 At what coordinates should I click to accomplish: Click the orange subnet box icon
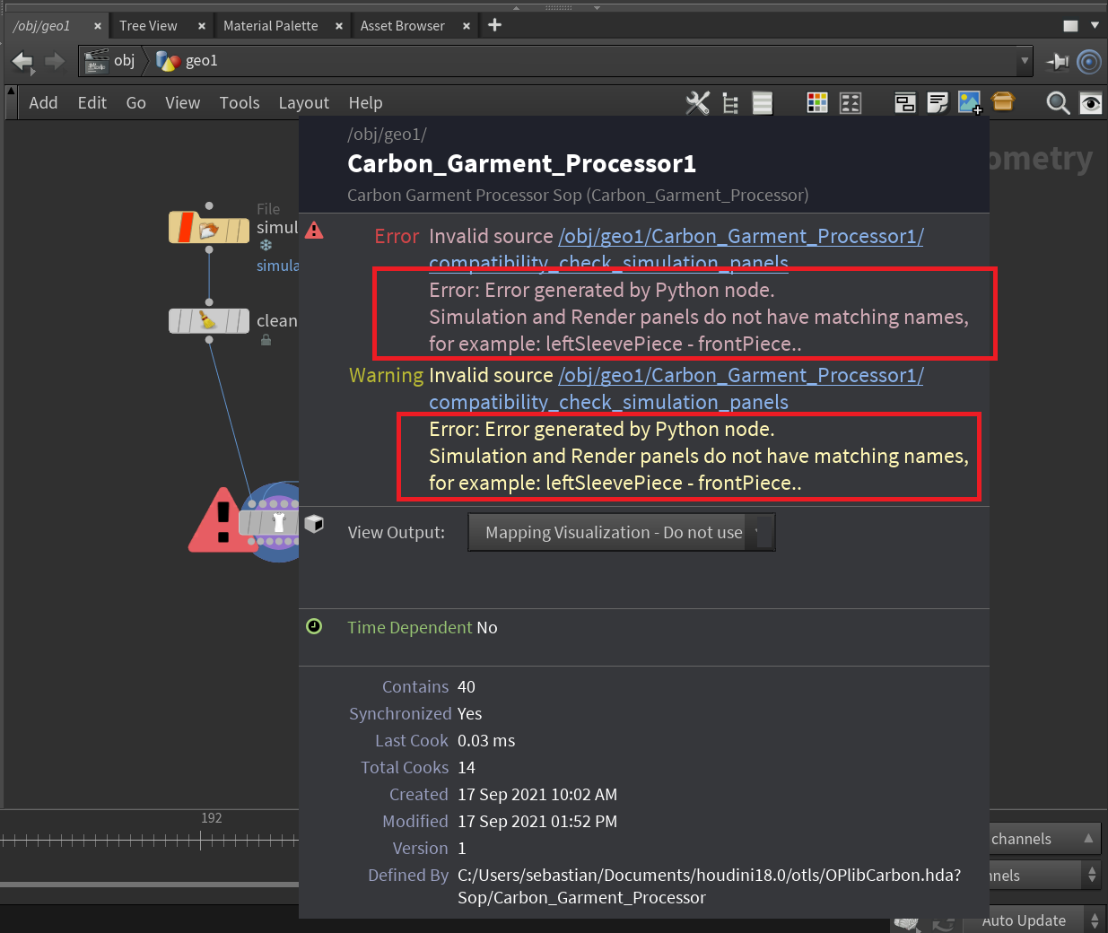(x=1003, y=102)
